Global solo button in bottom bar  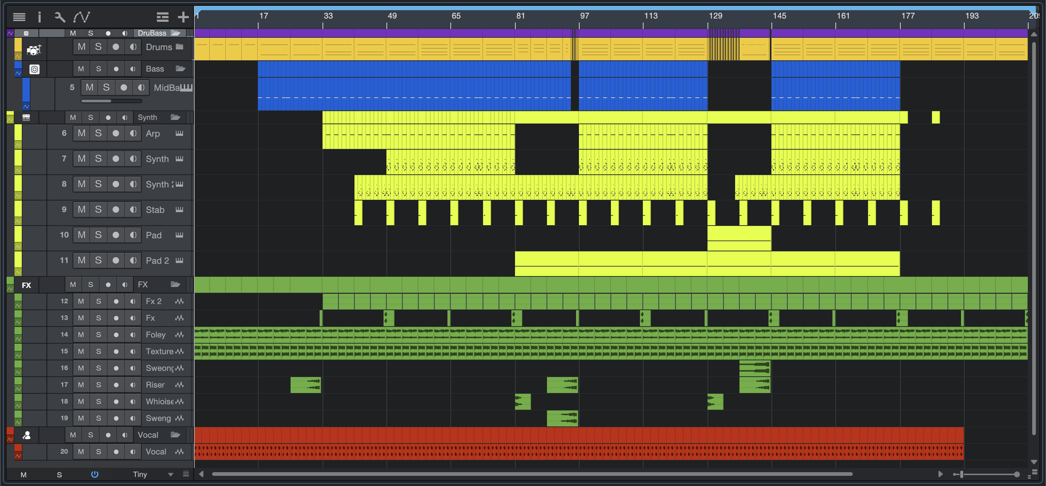coord(59,474)
